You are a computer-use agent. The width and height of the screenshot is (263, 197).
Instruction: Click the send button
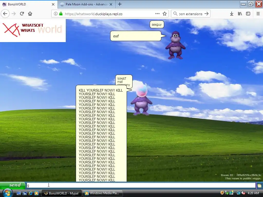tap(13, 185)
